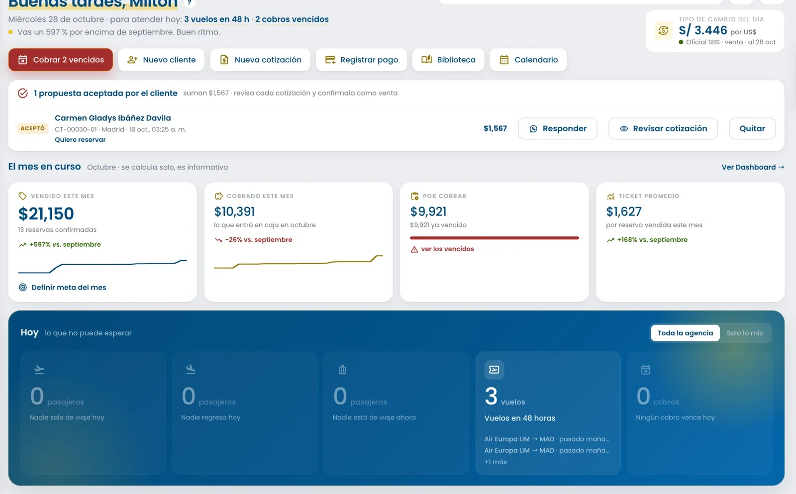Expand +1 más flights
This screenshot has width=796, height=494.
(496, 462)
